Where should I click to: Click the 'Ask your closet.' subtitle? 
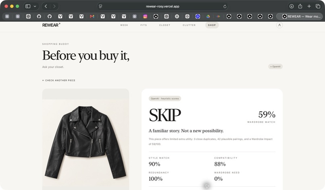pyautogui.click(x=53, y=67)
